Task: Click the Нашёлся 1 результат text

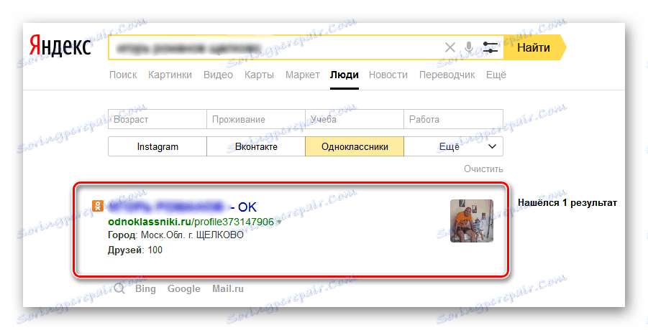Action: 567,203
